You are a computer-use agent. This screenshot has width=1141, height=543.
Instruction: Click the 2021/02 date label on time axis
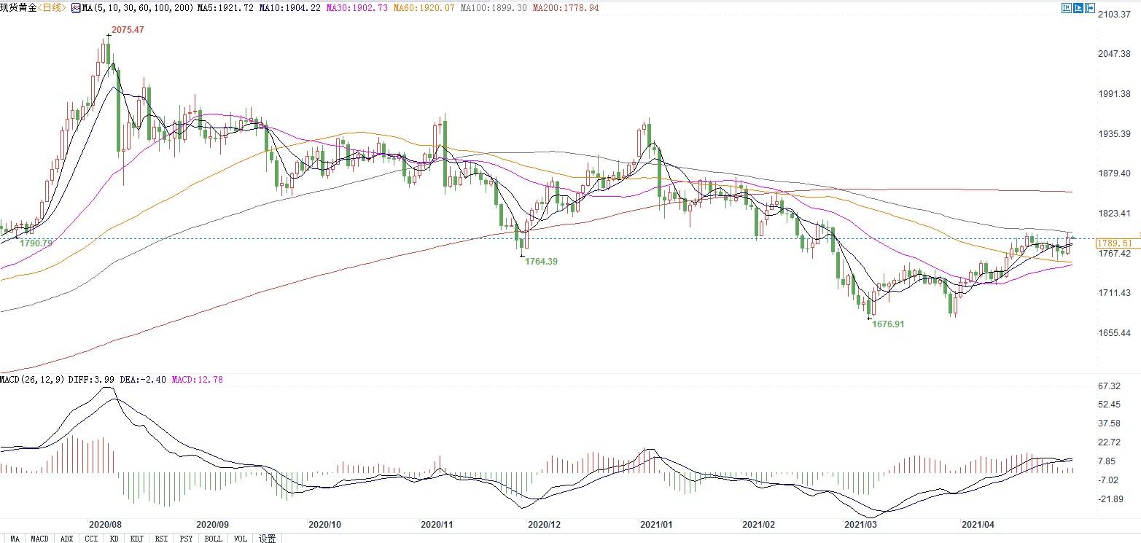(x=758, y=524)
